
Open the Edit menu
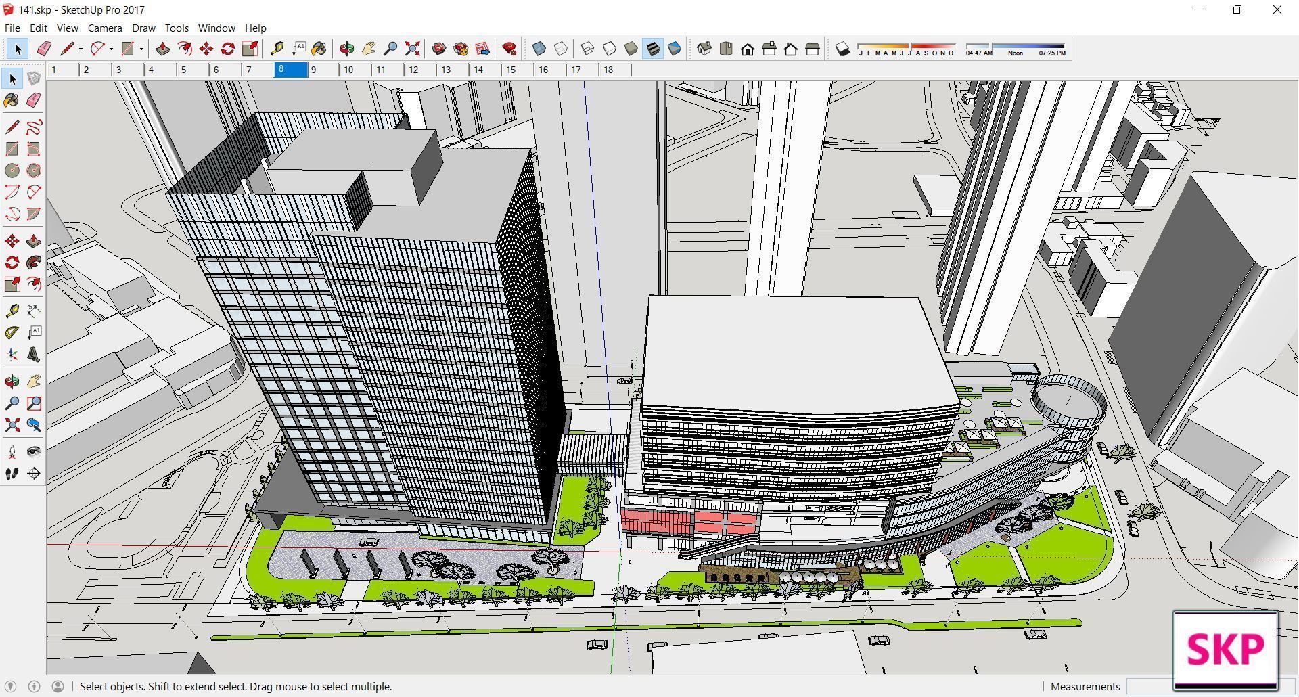pos(38,28)
